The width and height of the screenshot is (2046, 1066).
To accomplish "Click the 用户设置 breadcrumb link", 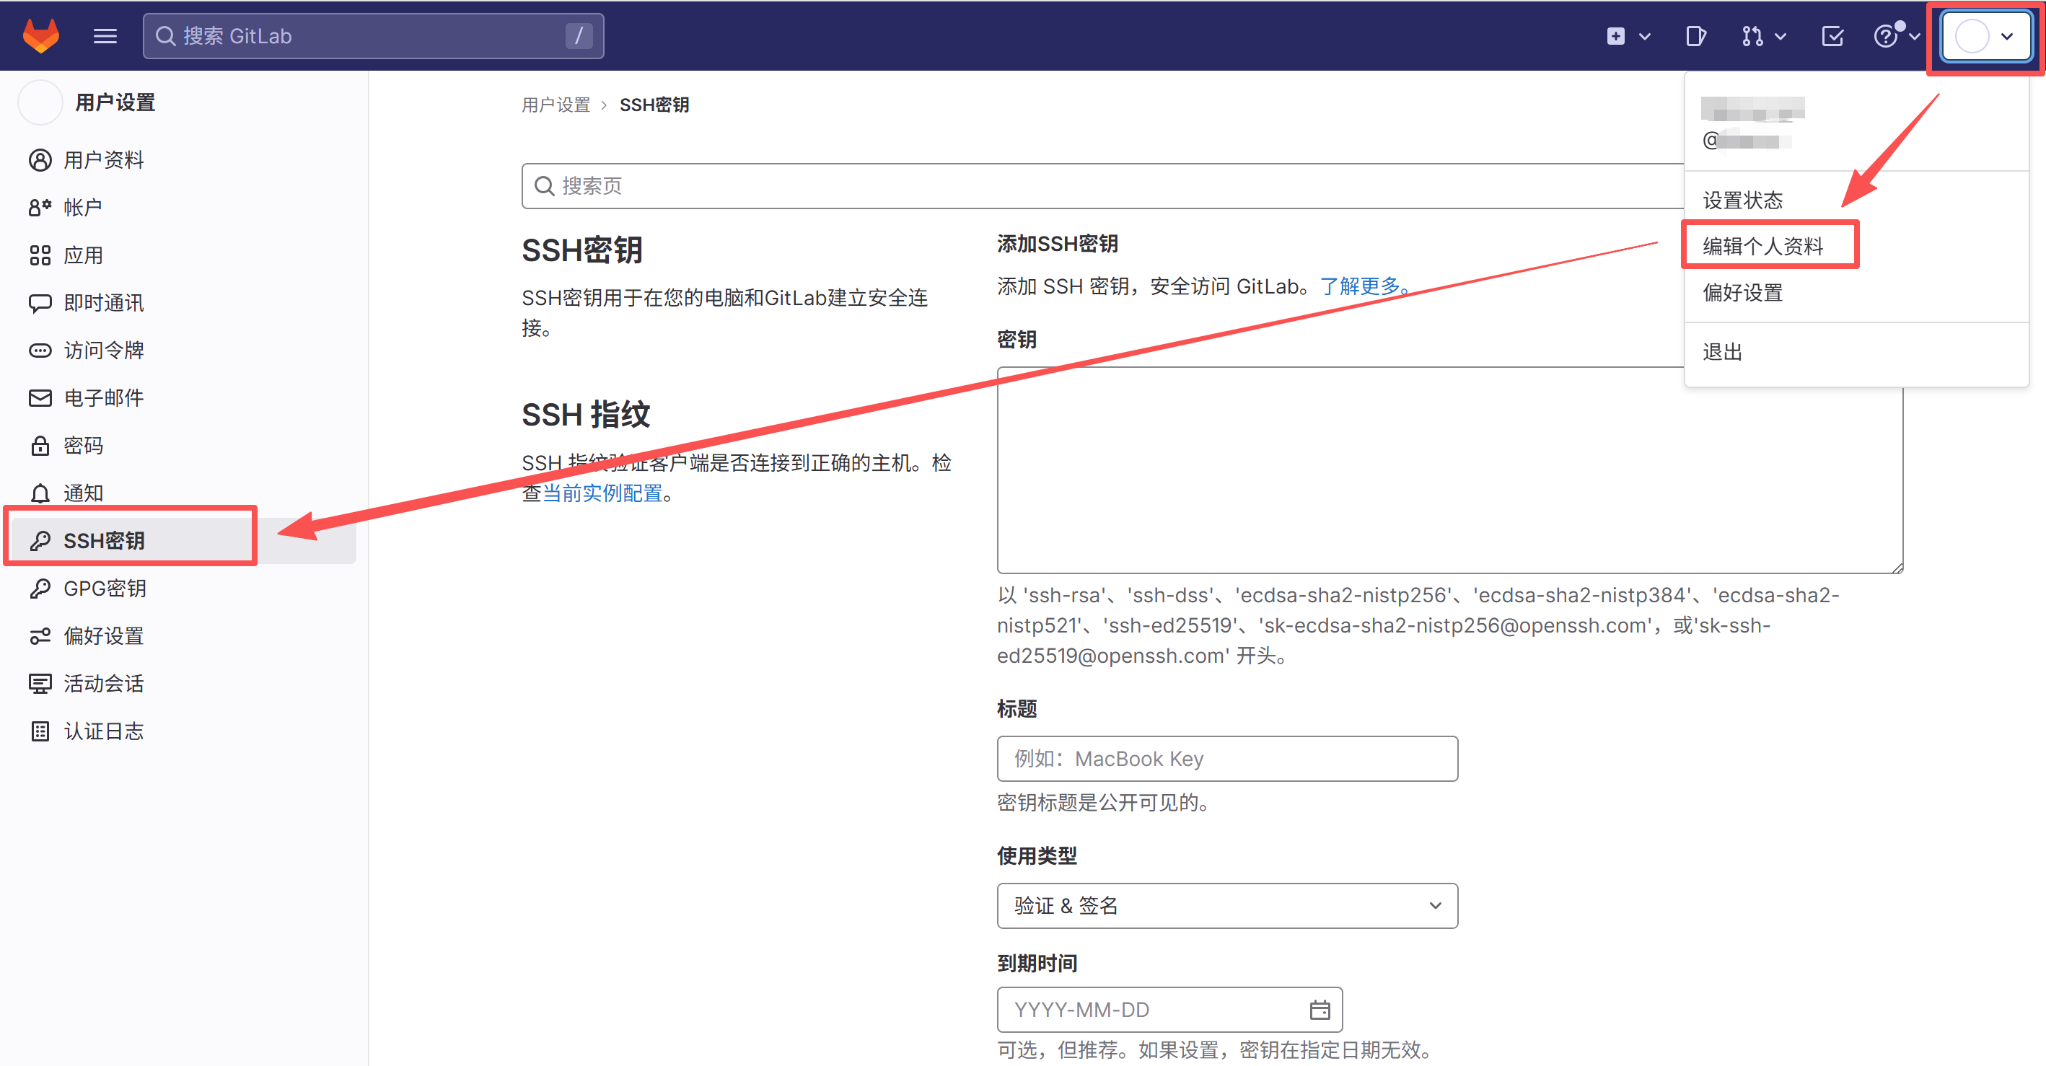I will pos(556,105).
